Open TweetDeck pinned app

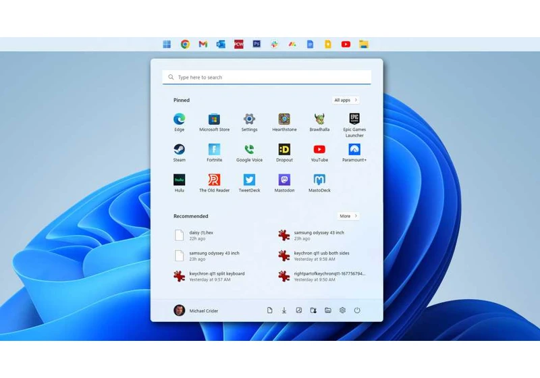(249, 183)
